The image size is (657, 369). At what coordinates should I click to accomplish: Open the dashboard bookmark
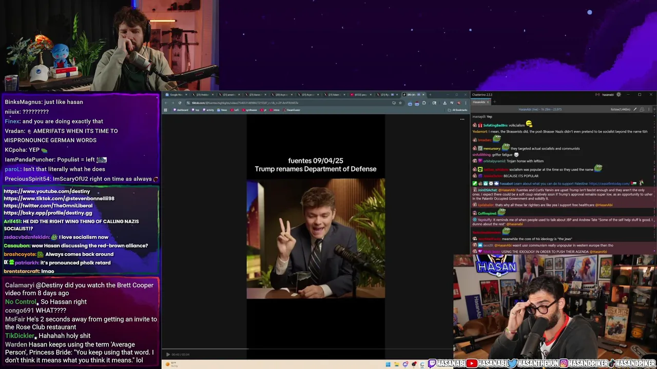click(x=180, y=110)
